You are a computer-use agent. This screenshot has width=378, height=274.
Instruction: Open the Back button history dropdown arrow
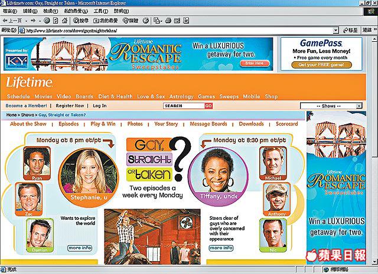point(26,21)
